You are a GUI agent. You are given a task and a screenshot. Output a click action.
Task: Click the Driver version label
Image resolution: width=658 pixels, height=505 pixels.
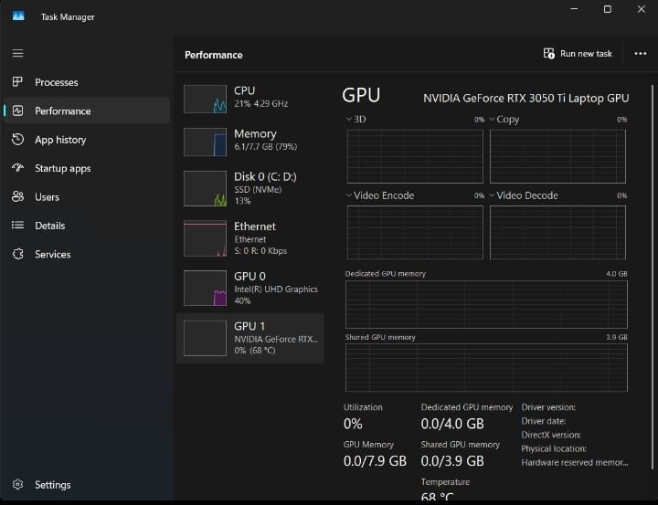tap(548, 407)
